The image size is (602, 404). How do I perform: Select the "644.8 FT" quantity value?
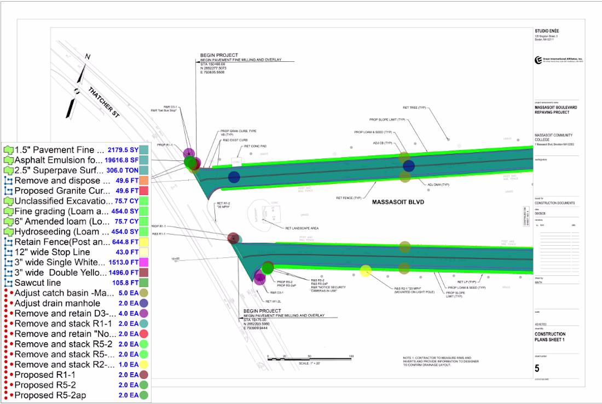coord(125,242)
